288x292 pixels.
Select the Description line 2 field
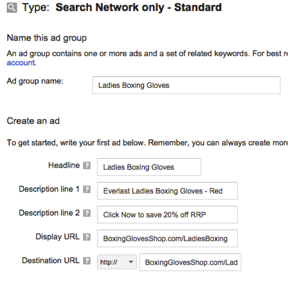[167, 215]
